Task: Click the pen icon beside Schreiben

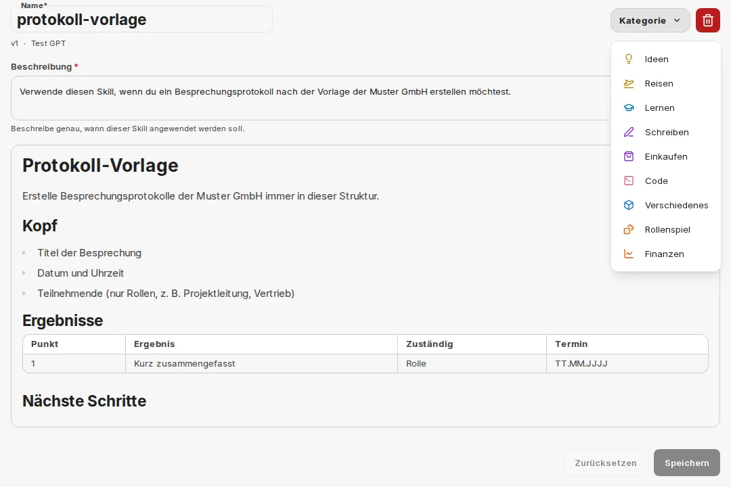Action: (628, 132)
